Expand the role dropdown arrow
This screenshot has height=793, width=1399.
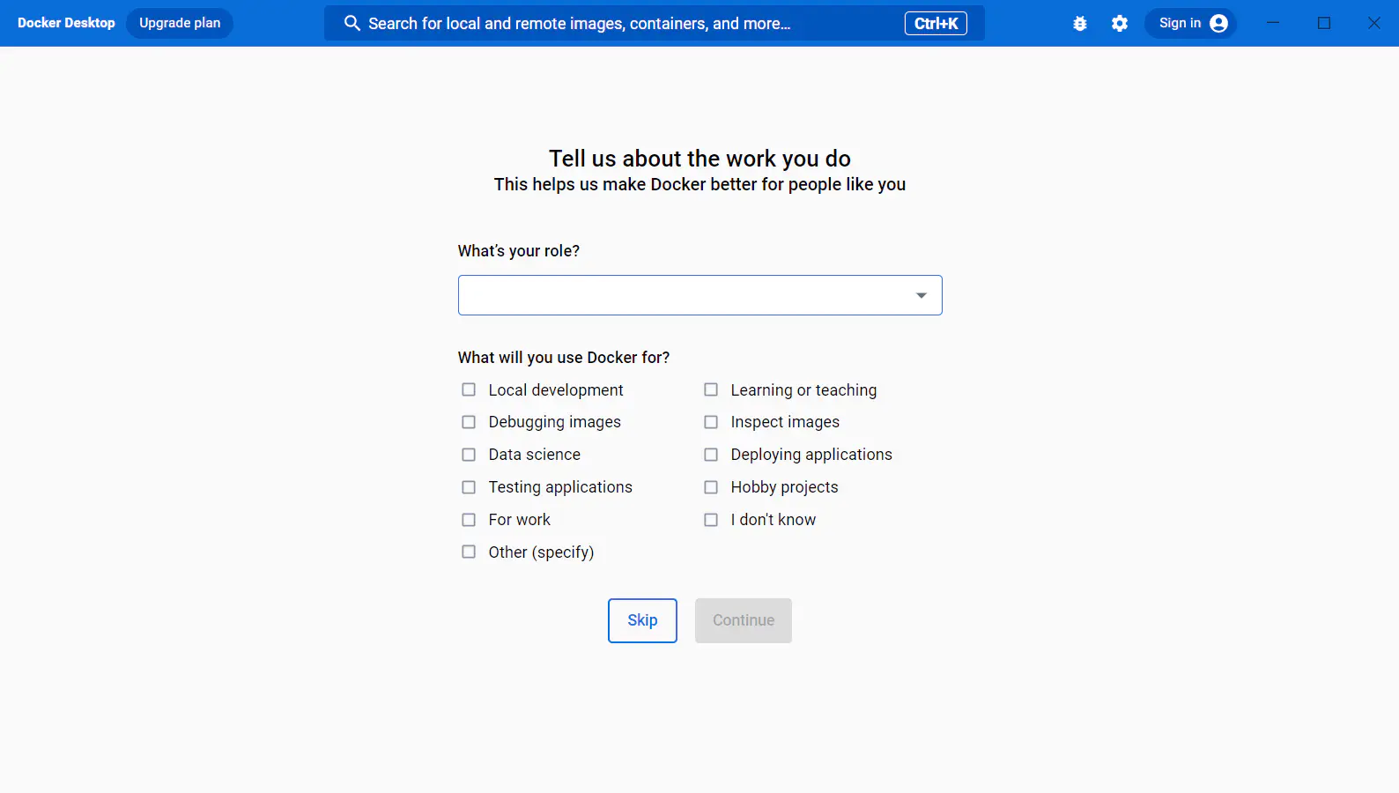(x=921, y=295)
